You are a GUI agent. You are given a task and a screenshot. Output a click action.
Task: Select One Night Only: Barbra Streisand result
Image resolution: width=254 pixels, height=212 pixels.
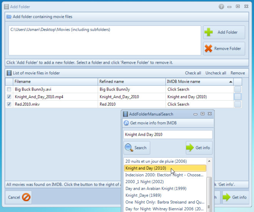click(x=165, y=202)
